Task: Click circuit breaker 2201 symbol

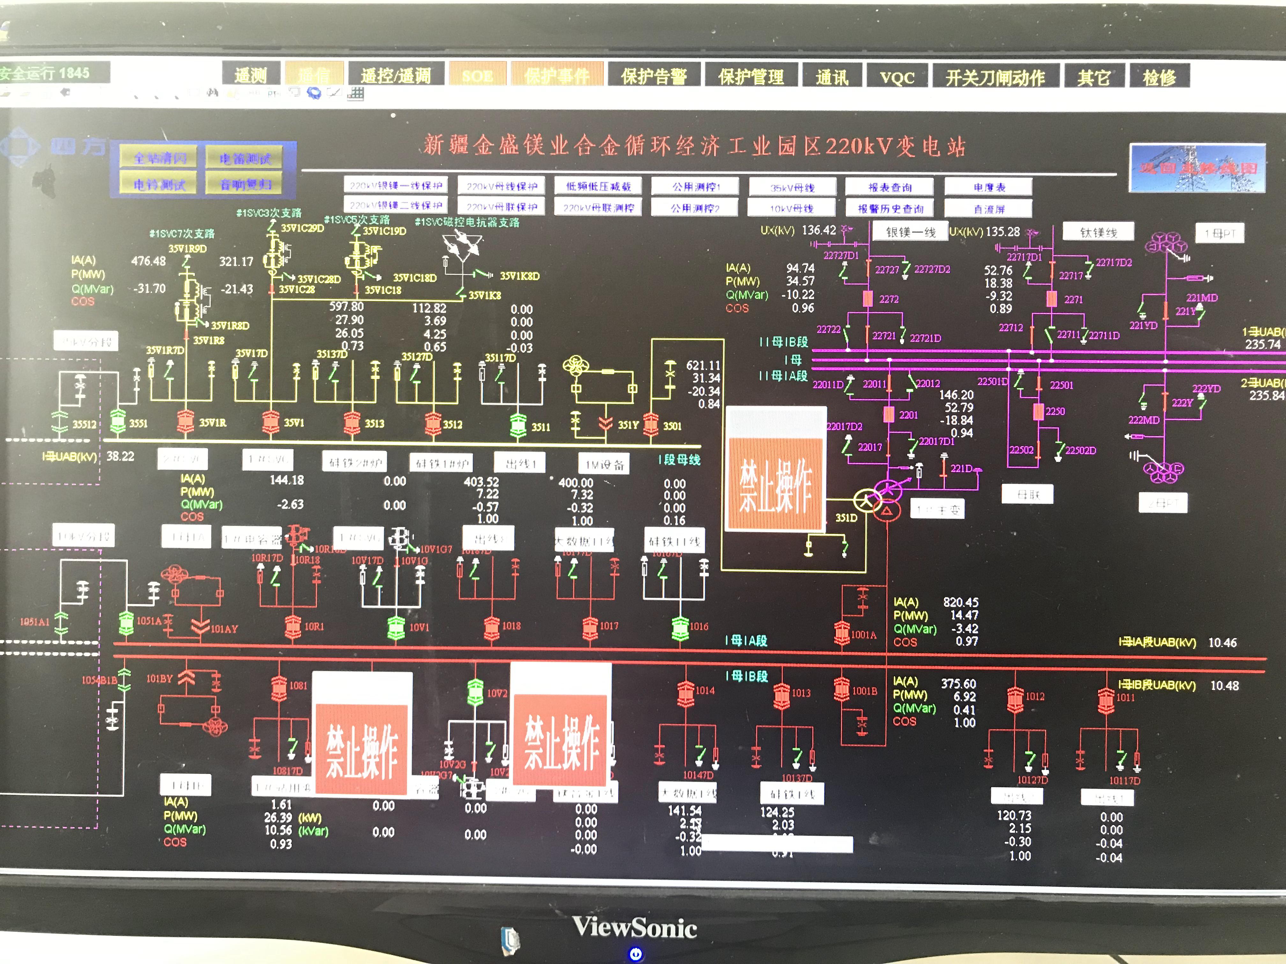Action: [888, 414]
